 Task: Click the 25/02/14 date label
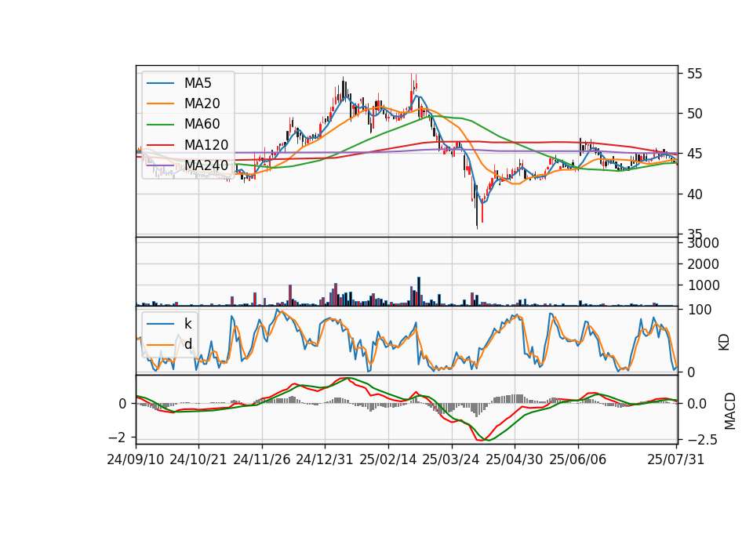click(388, 459)
